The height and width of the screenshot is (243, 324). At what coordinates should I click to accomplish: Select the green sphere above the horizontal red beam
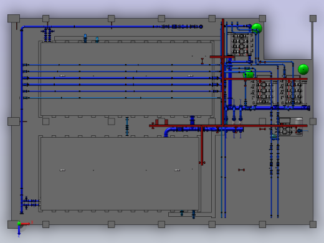249,74
